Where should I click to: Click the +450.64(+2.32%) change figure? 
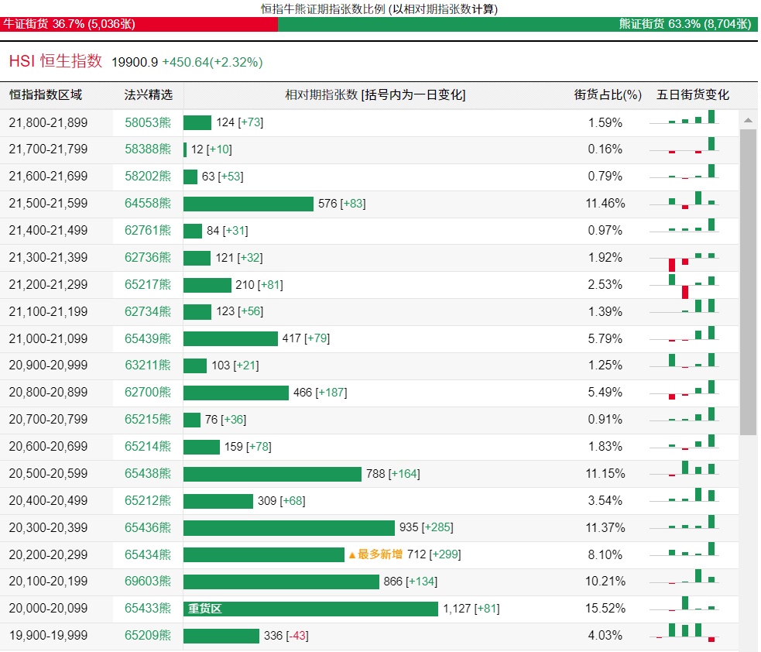click(x=212, y=62)
